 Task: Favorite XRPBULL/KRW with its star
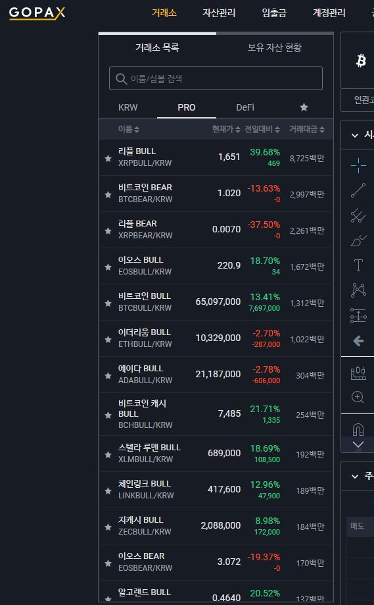[108, 158]
